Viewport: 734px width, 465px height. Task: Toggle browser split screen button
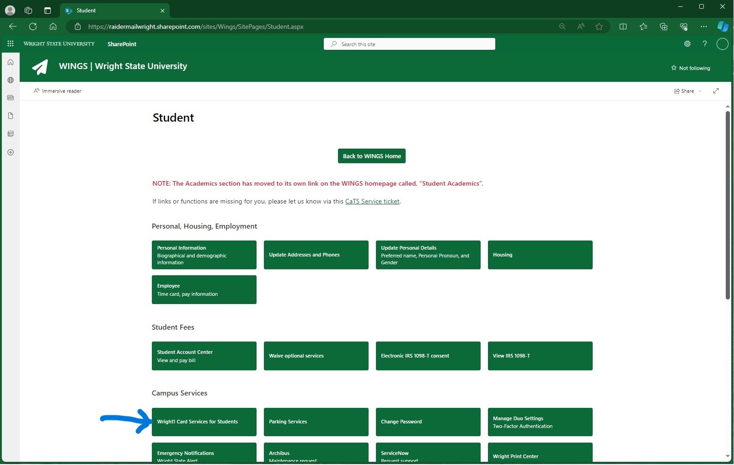[x=623, y=27]
